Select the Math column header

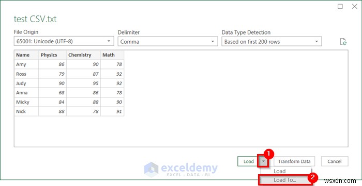(x=112, y=55)
